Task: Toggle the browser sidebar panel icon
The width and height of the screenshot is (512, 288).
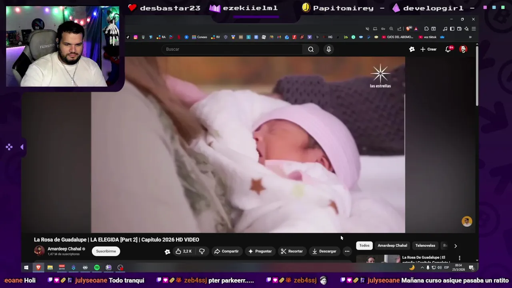Action: point(452,29)
